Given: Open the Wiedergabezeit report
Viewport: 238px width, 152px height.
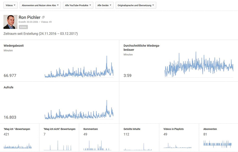Looking at the screenshot, I should [x=14, y=46].
